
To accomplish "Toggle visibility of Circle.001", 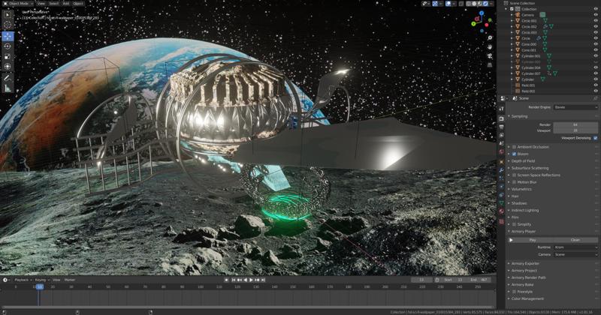I will point(596,21).
